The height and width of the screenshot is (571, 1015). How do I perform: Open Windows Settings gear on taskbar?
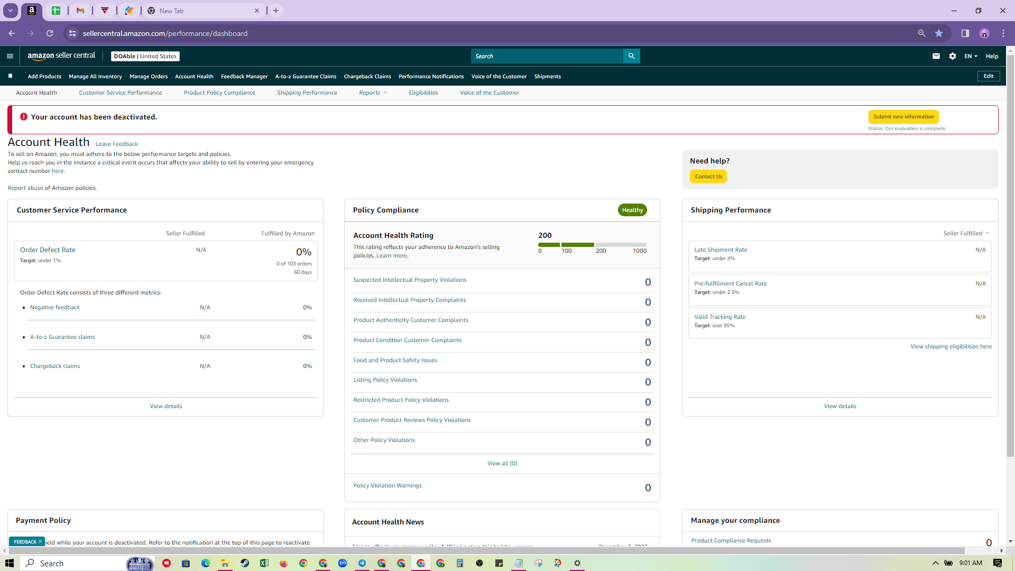pos(577,563)
